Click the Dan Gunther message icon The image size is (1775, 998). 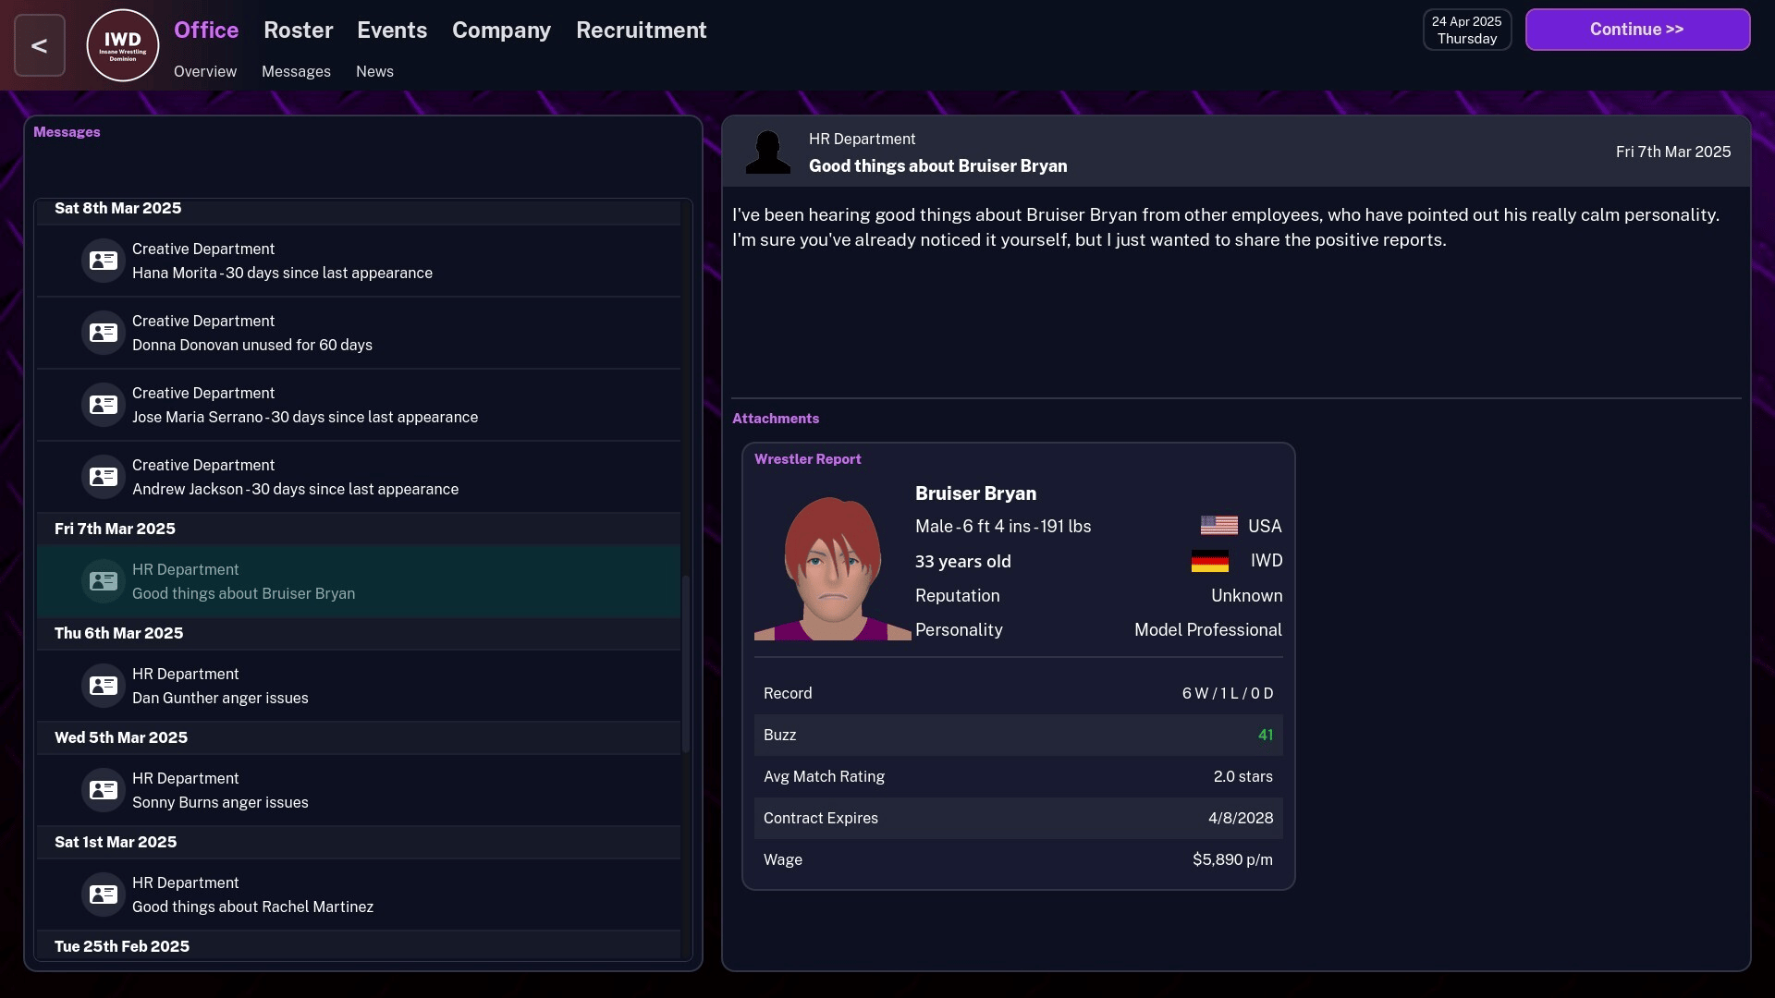[x=103, y=686]
